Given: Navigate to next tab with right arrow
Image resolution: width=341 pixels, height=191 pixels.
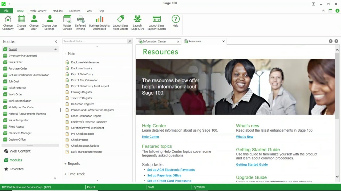Looking at the screenshot, I should (336, 41).
